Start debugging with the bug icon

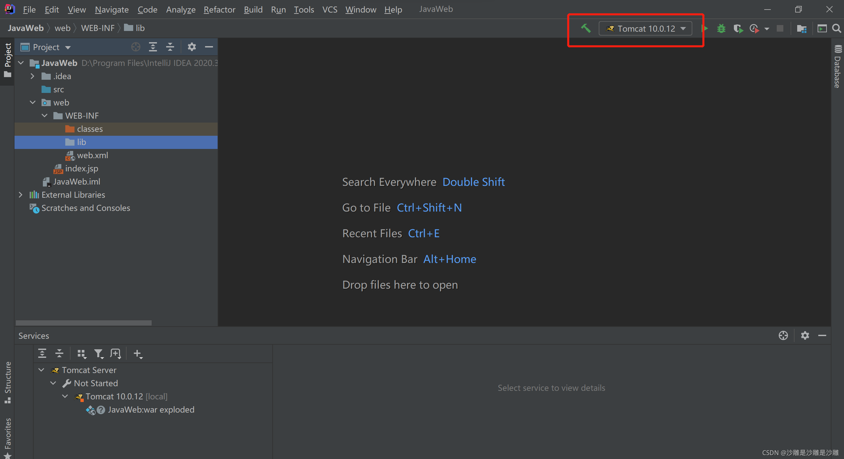tap(721, 29)
